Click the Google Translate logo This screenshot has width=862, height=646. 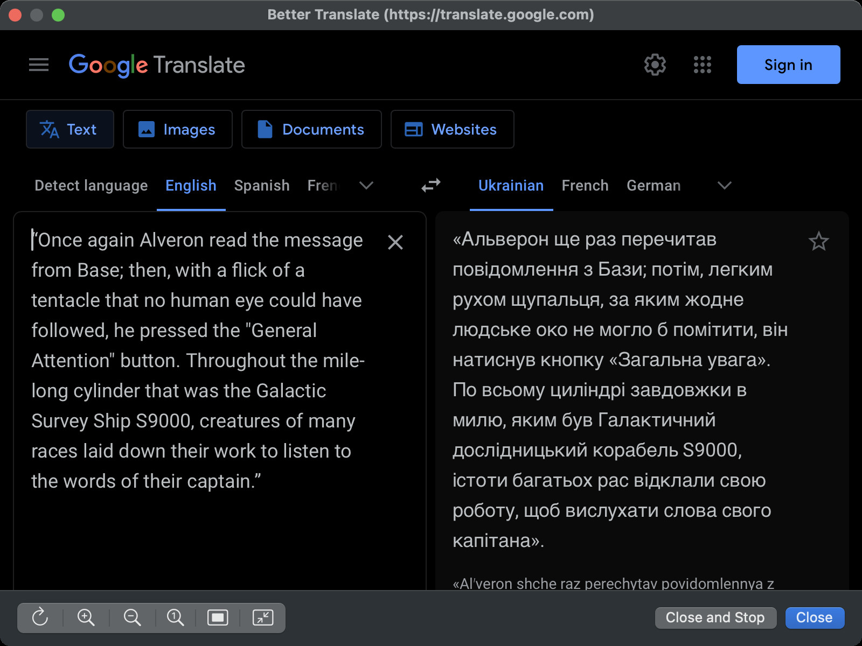tap(157, 65)
